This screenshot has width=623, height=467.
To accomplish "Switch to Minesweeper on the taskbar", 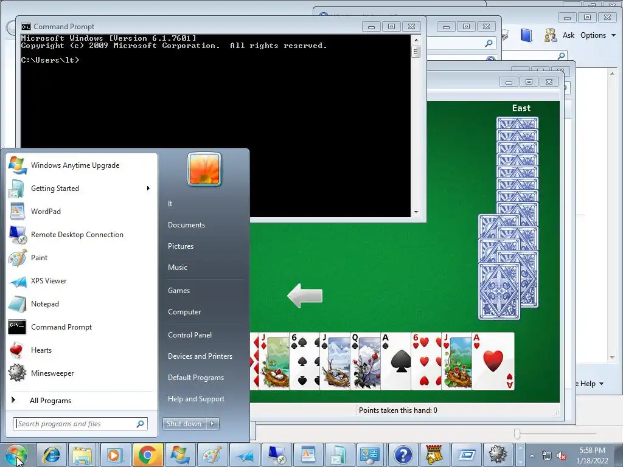I will (498, 455).
